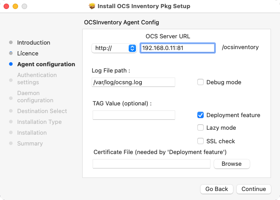Viewport: 280px width, 200px height.
Task: Enable the Lazy mode checkbox
Action: [201, 127]
